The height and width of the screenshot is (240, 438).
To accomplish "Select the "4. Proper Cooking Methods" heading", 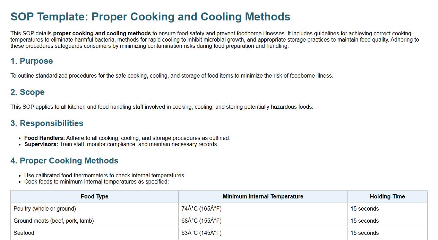I will click(65, 161).
